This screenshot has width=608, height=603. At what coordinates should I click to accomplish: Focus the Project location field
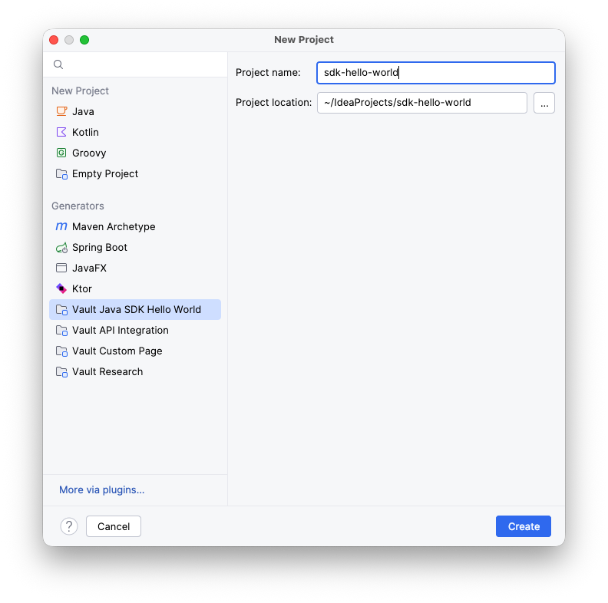coord(422,103)
